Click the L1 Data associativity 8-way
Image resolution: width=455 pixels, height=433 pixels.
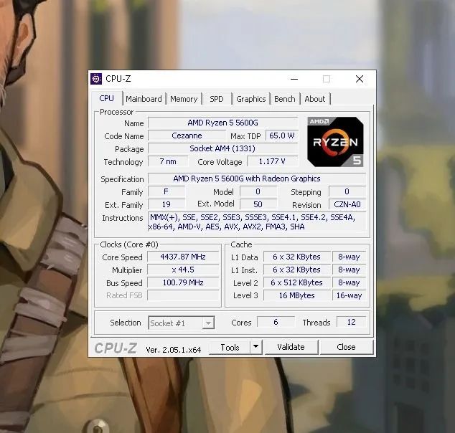pos(349,257)
